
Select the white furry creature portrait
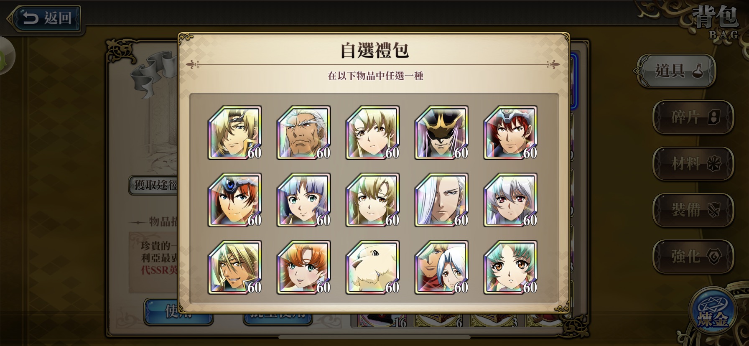pyautogui.click(x=373, y=267)
